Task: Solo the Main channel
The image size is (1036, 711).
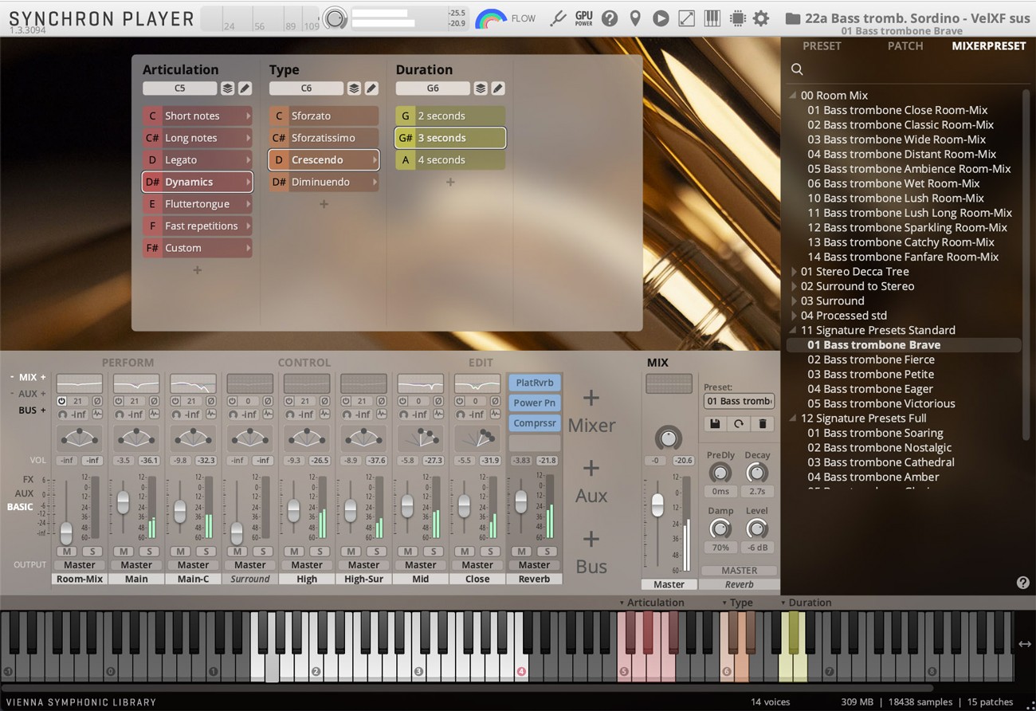Action: click(x=149, y=552)
